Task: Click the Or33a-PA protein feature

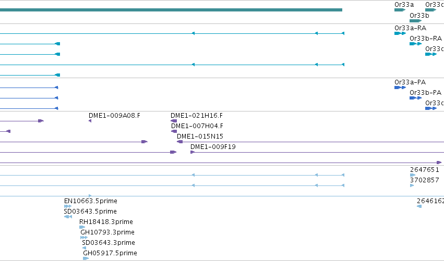Action: click(400, 88)
